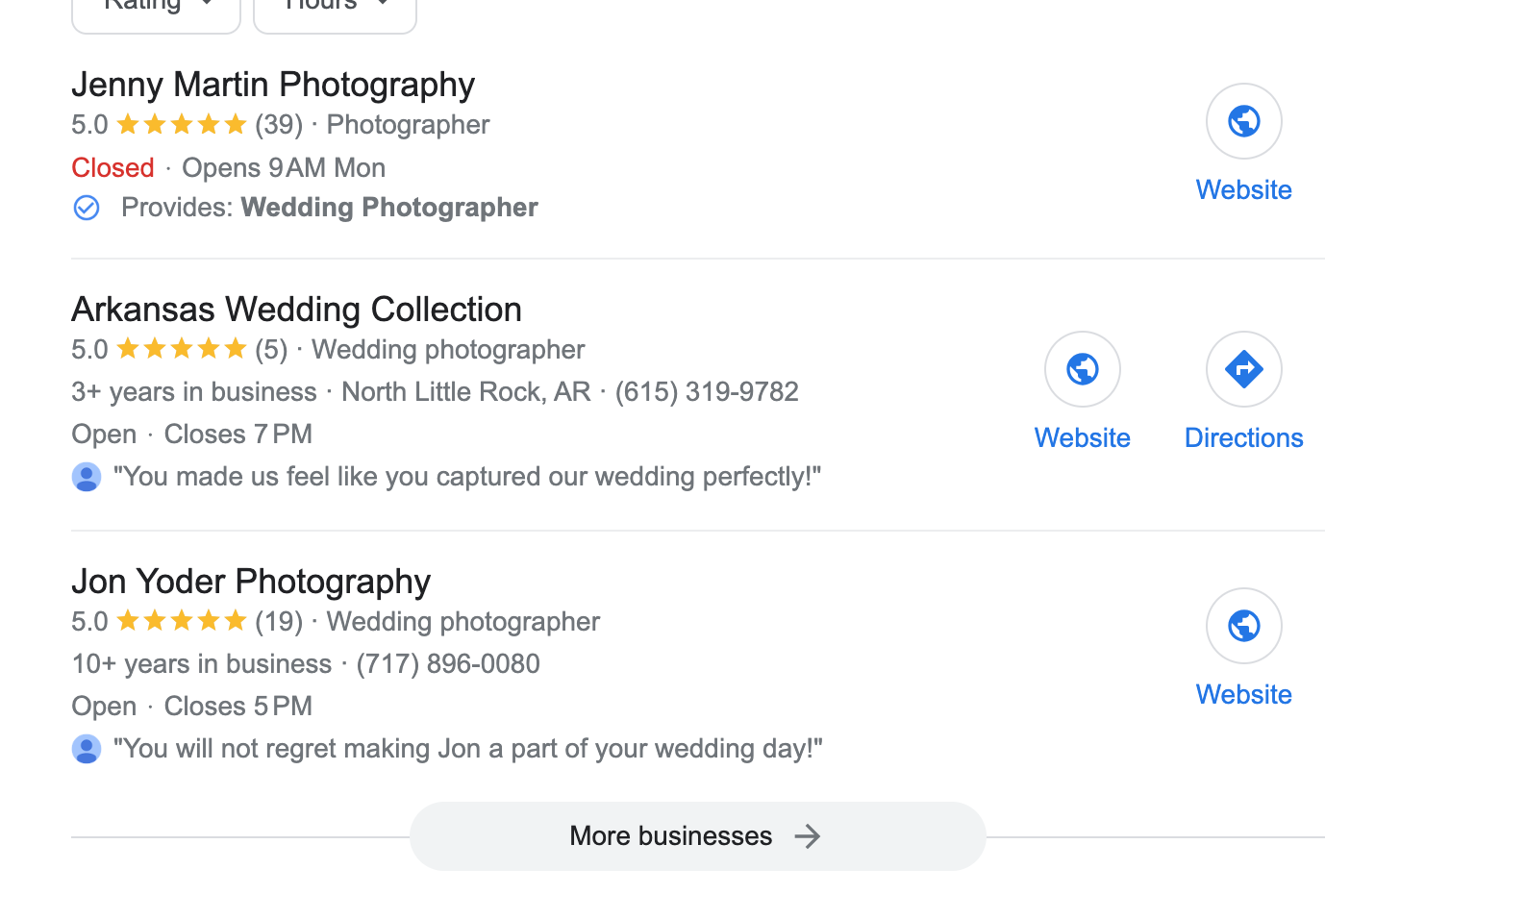
Task: Click the reviewer avatar beside the Arkansas Wedding review
Action: (x=87, y=477)
